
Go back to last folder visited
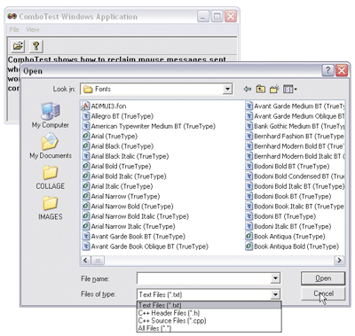click(248, 89)
